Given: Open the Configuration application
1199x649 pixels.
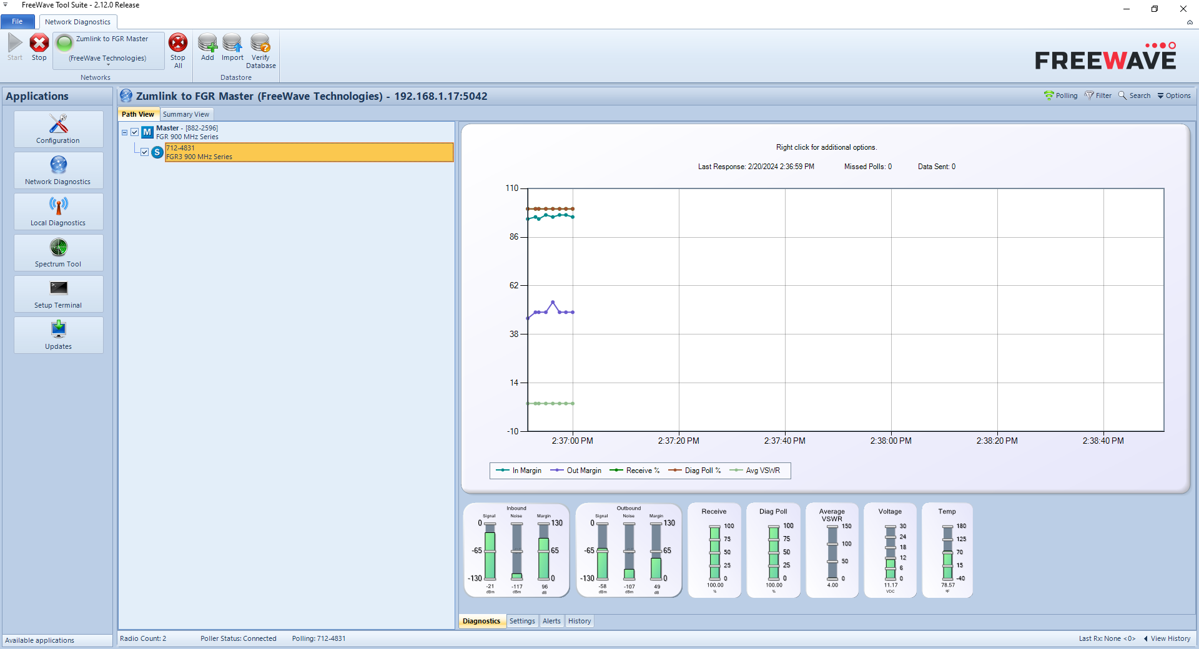Looking at the screenshot, I should [59, 129].
